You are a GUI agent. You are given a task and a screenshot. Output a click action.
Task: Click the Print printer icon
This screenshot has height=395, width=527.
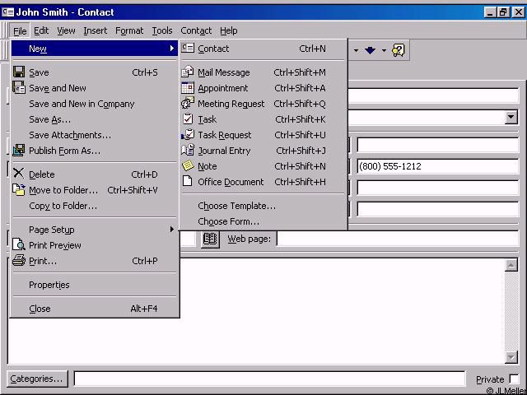click(19, 260)
